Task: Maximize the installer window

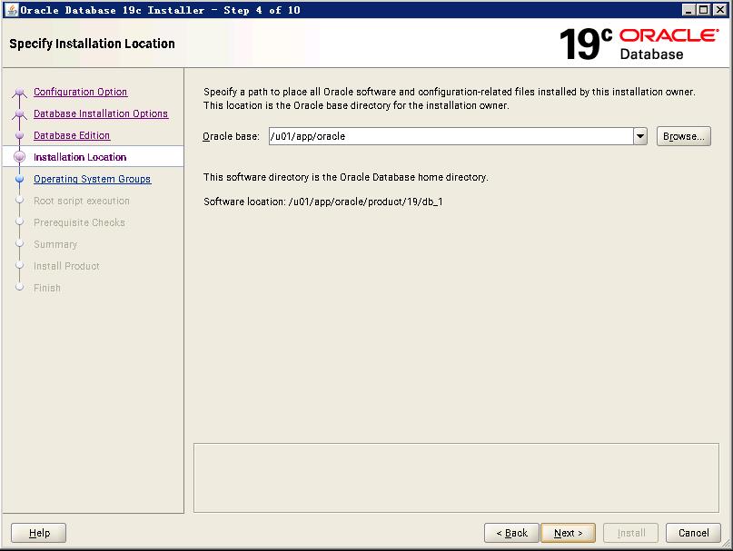Action: 704,10
